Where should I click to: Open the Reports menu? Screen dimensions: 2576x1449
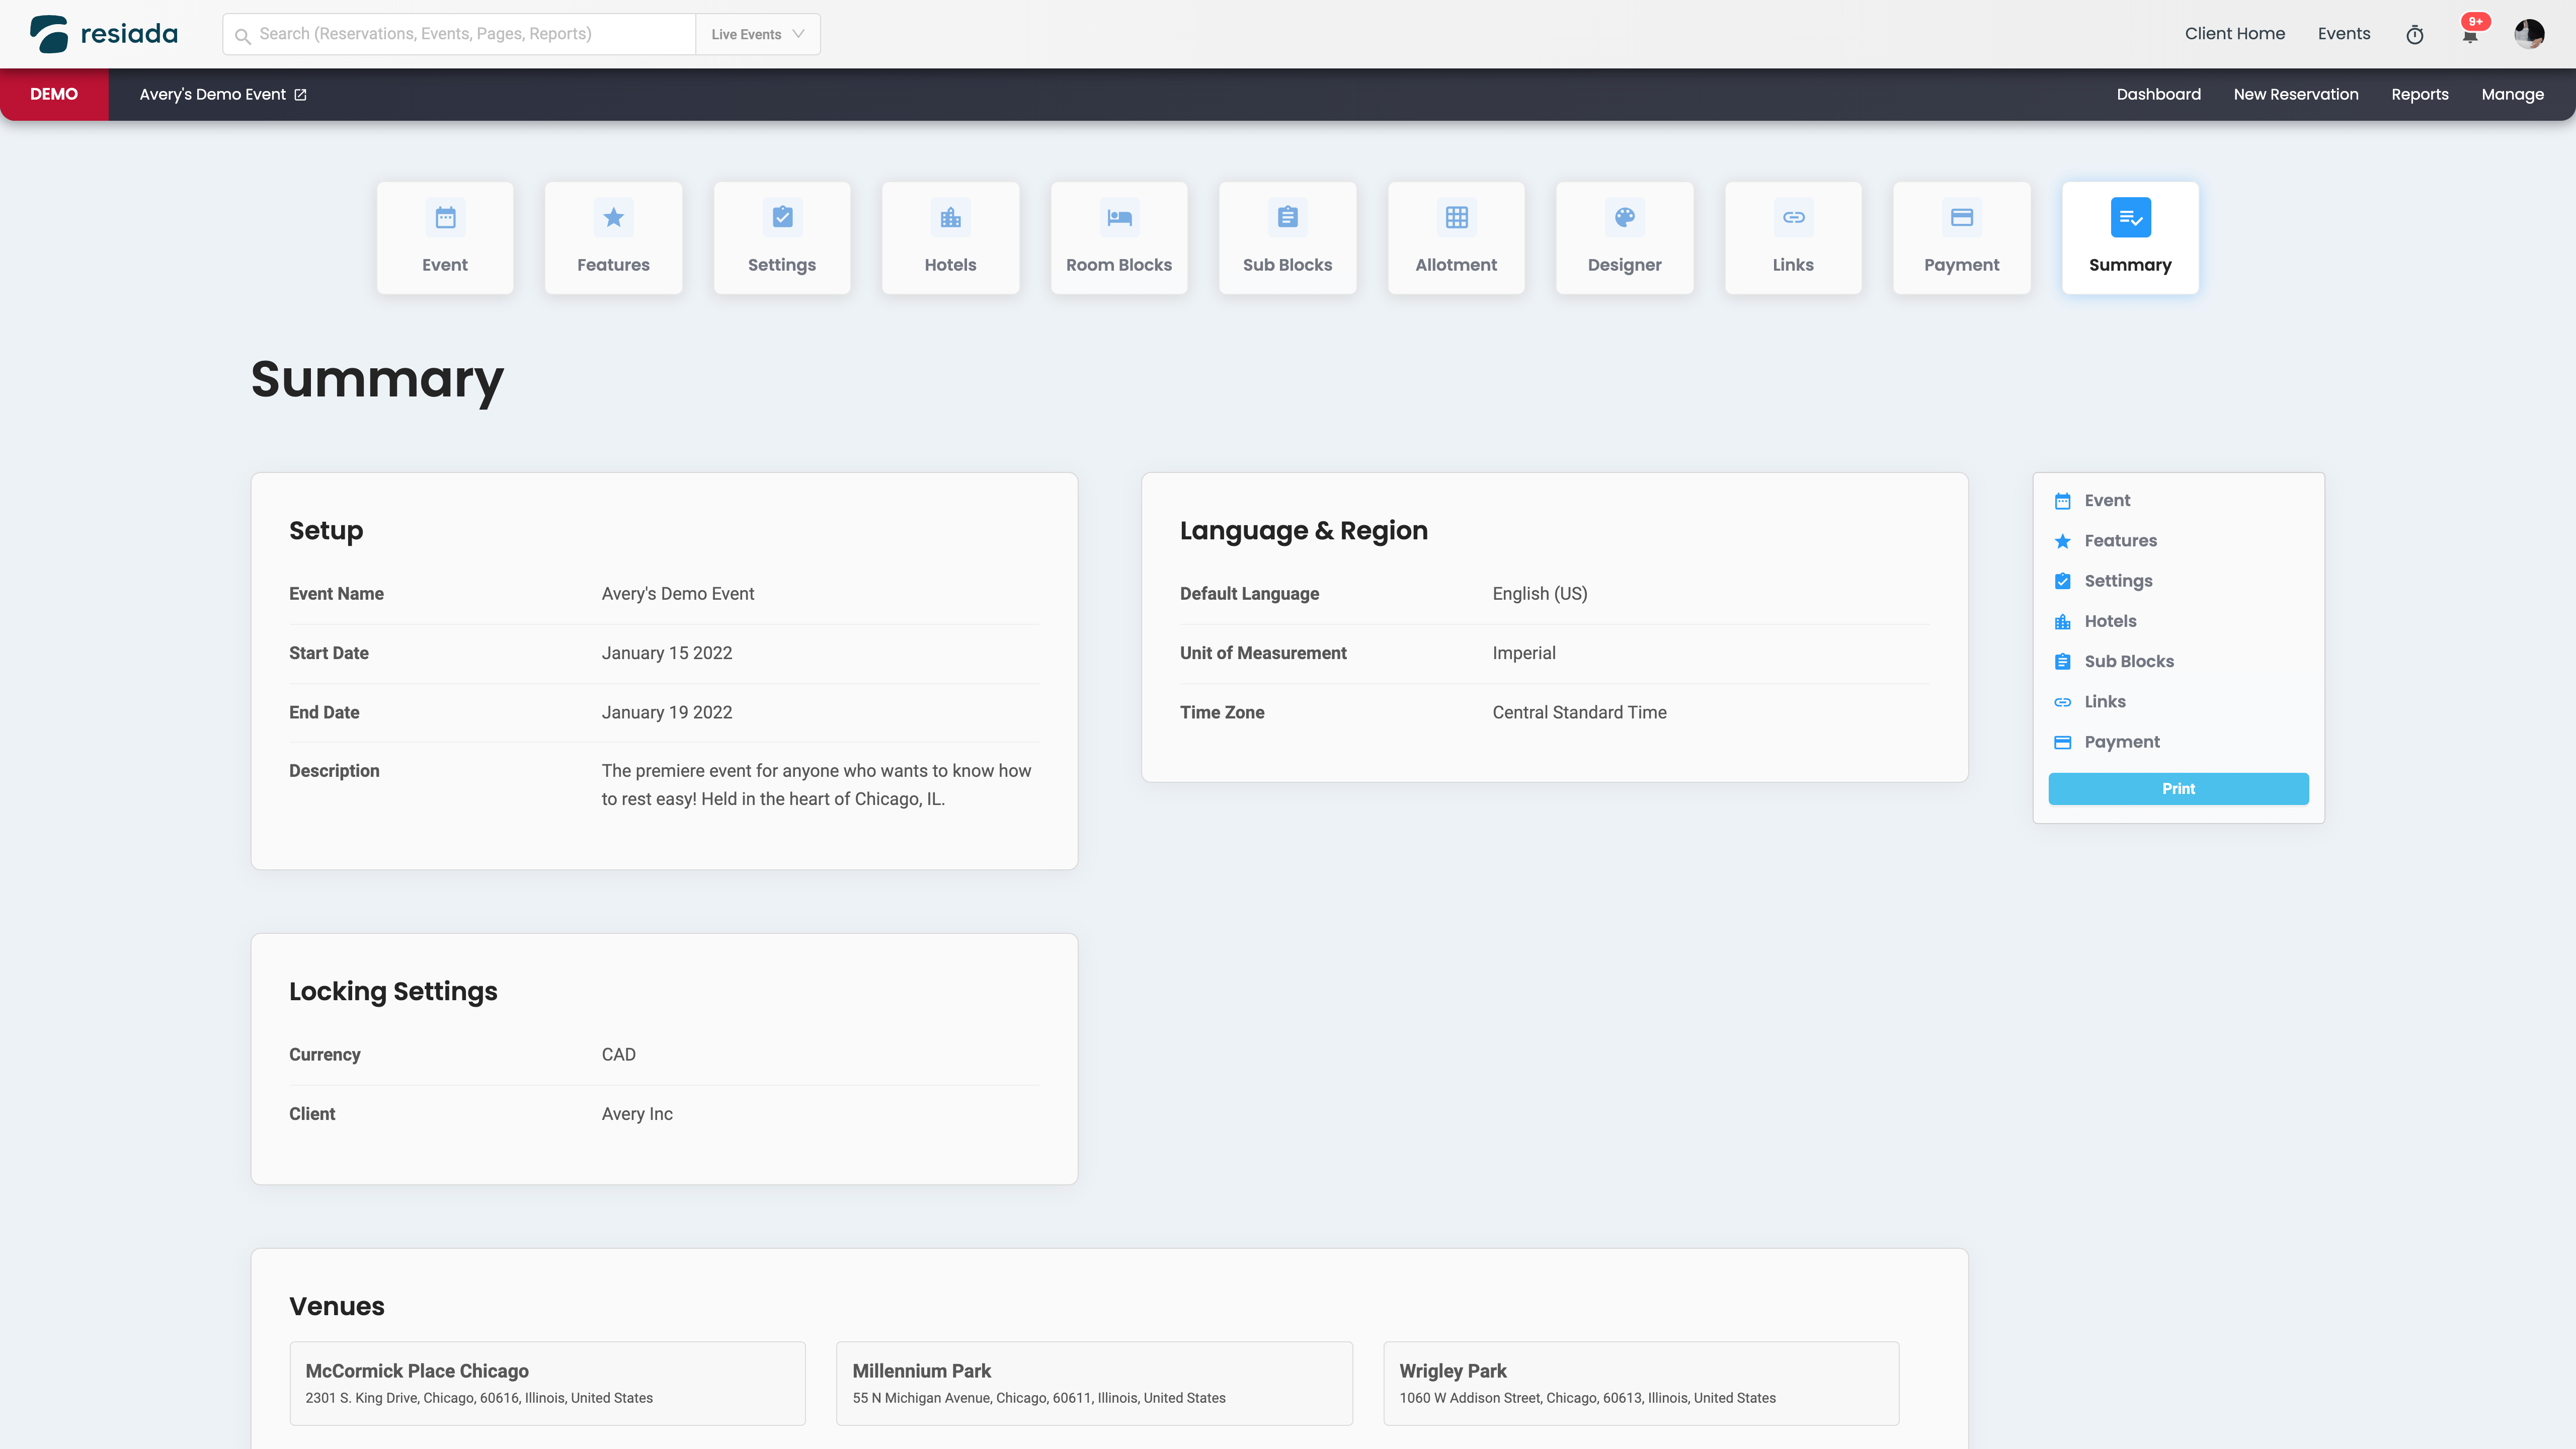click(2419, 95)
